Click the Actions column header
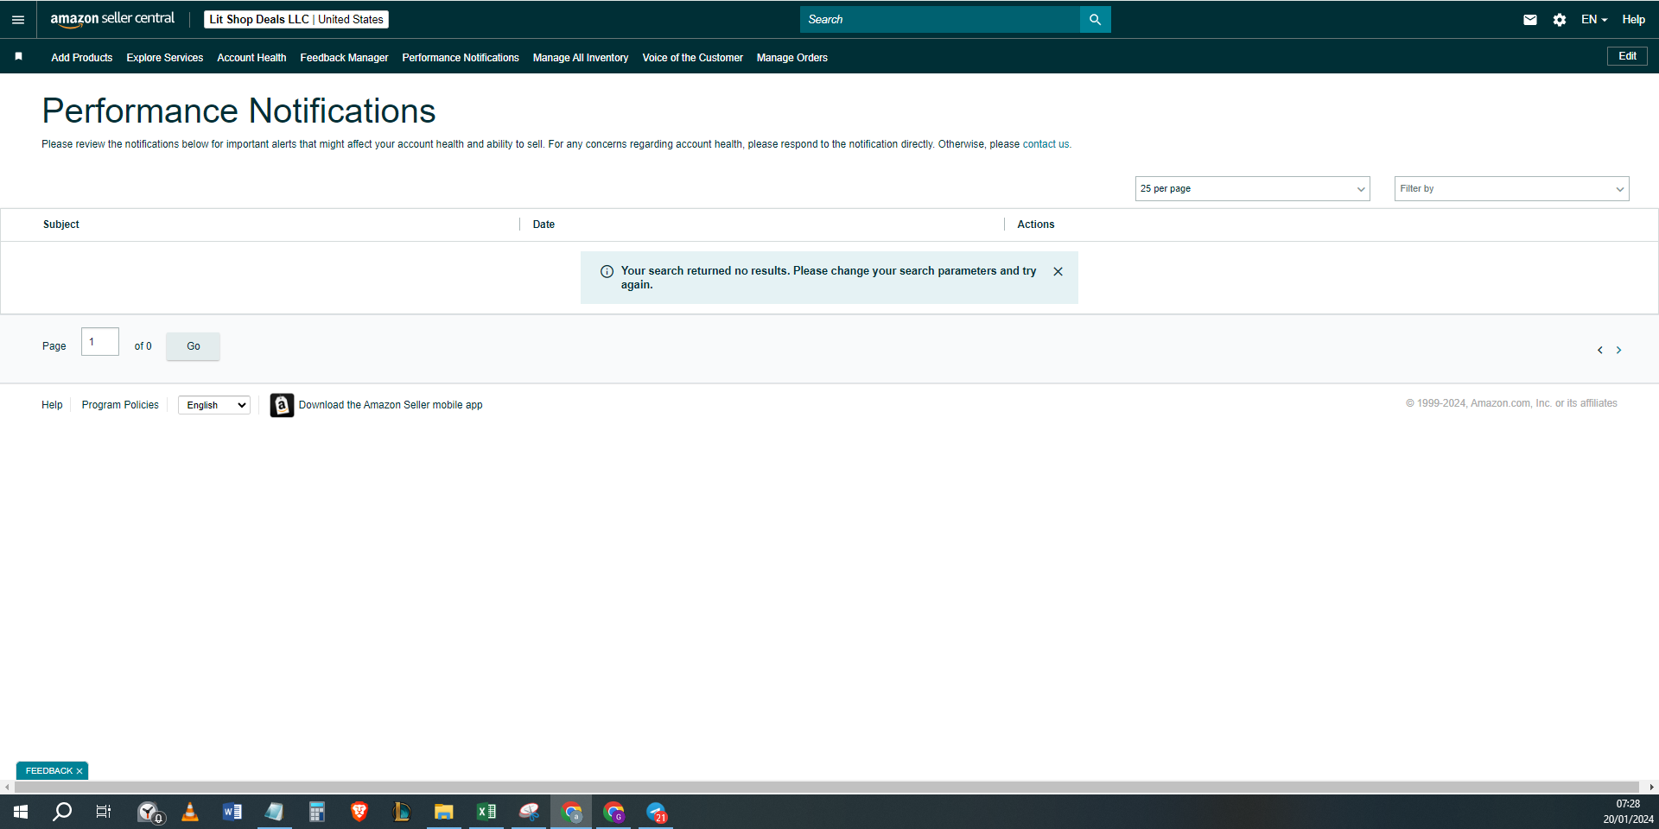 (x=1036, y=225)
